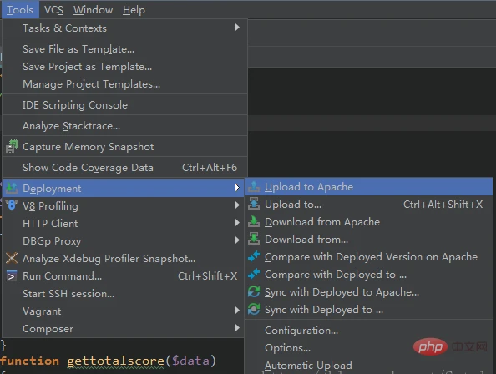Choose Analyze Xdebug Profiler Snapshot...
Screen dimensions: 496x374
coord(124,259)
